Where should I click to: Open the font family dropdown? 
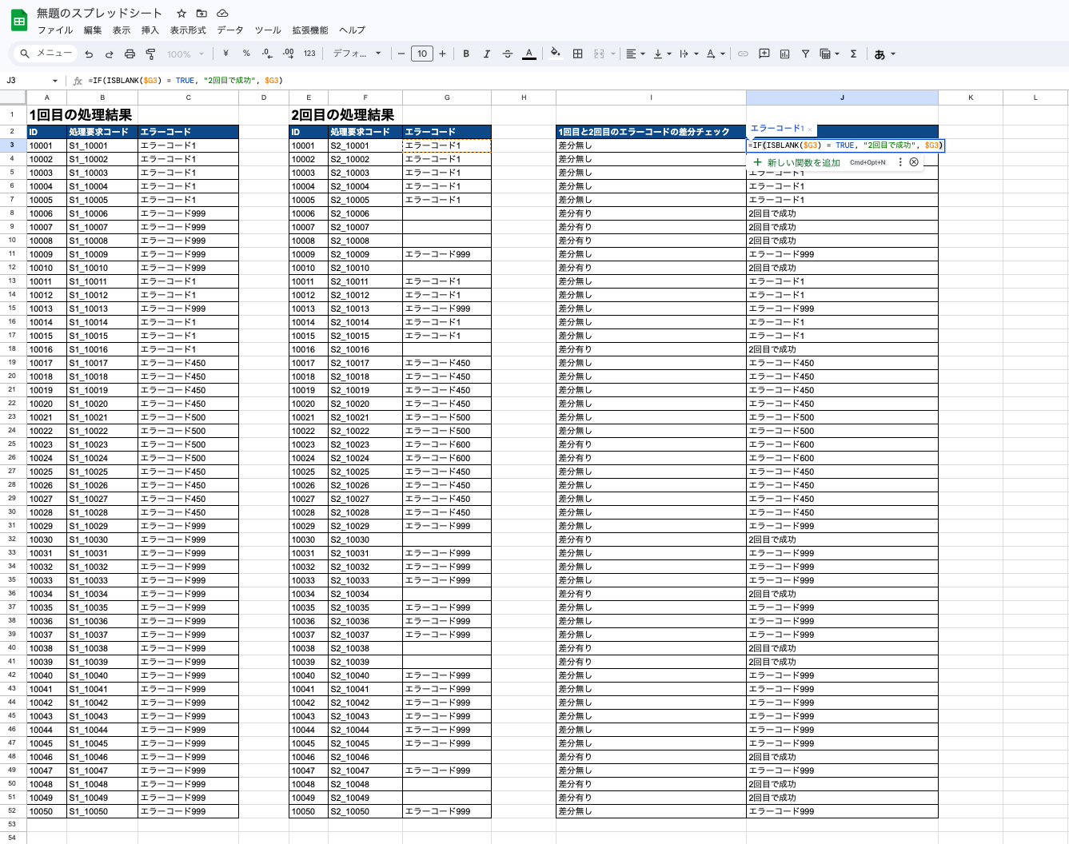click(x=357, y=54)
